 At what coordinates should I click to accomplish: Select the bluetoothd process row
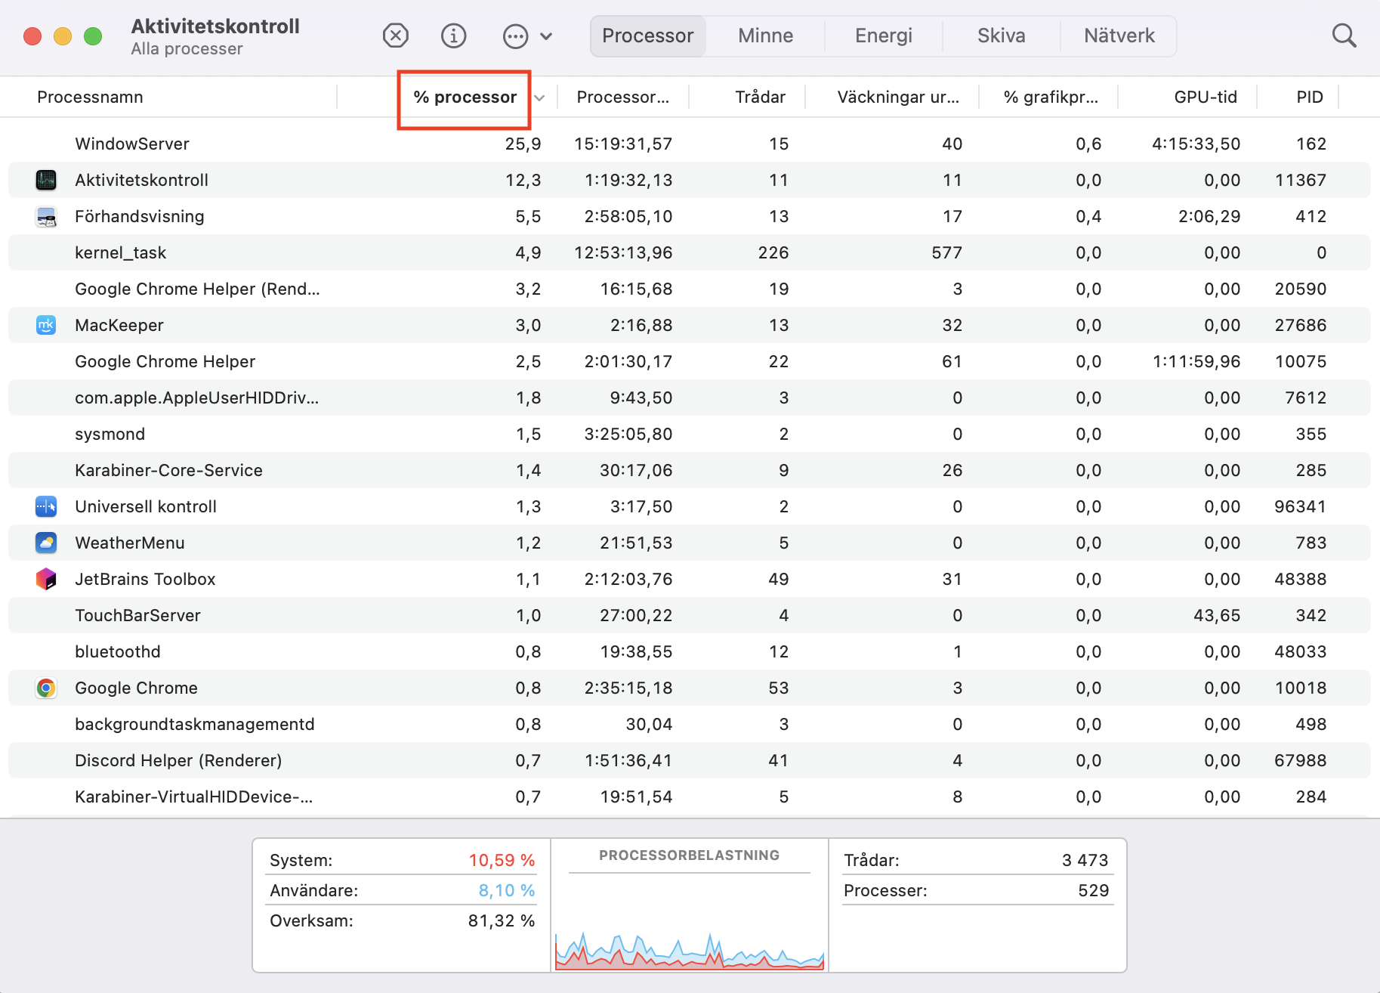tap(690, 651)
